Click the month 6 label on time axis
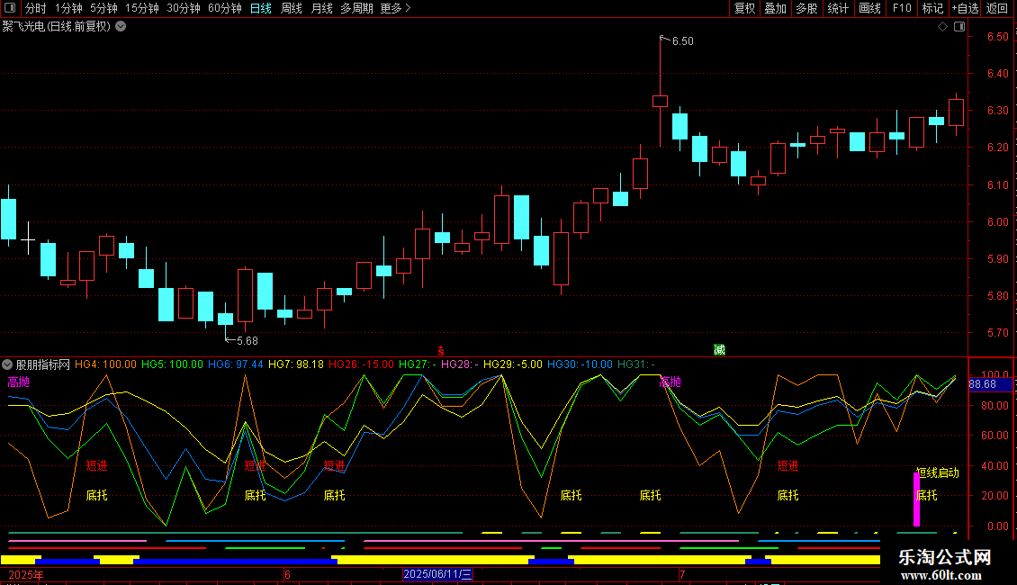This screenshot has height=585, width=1017. (287, 574)
